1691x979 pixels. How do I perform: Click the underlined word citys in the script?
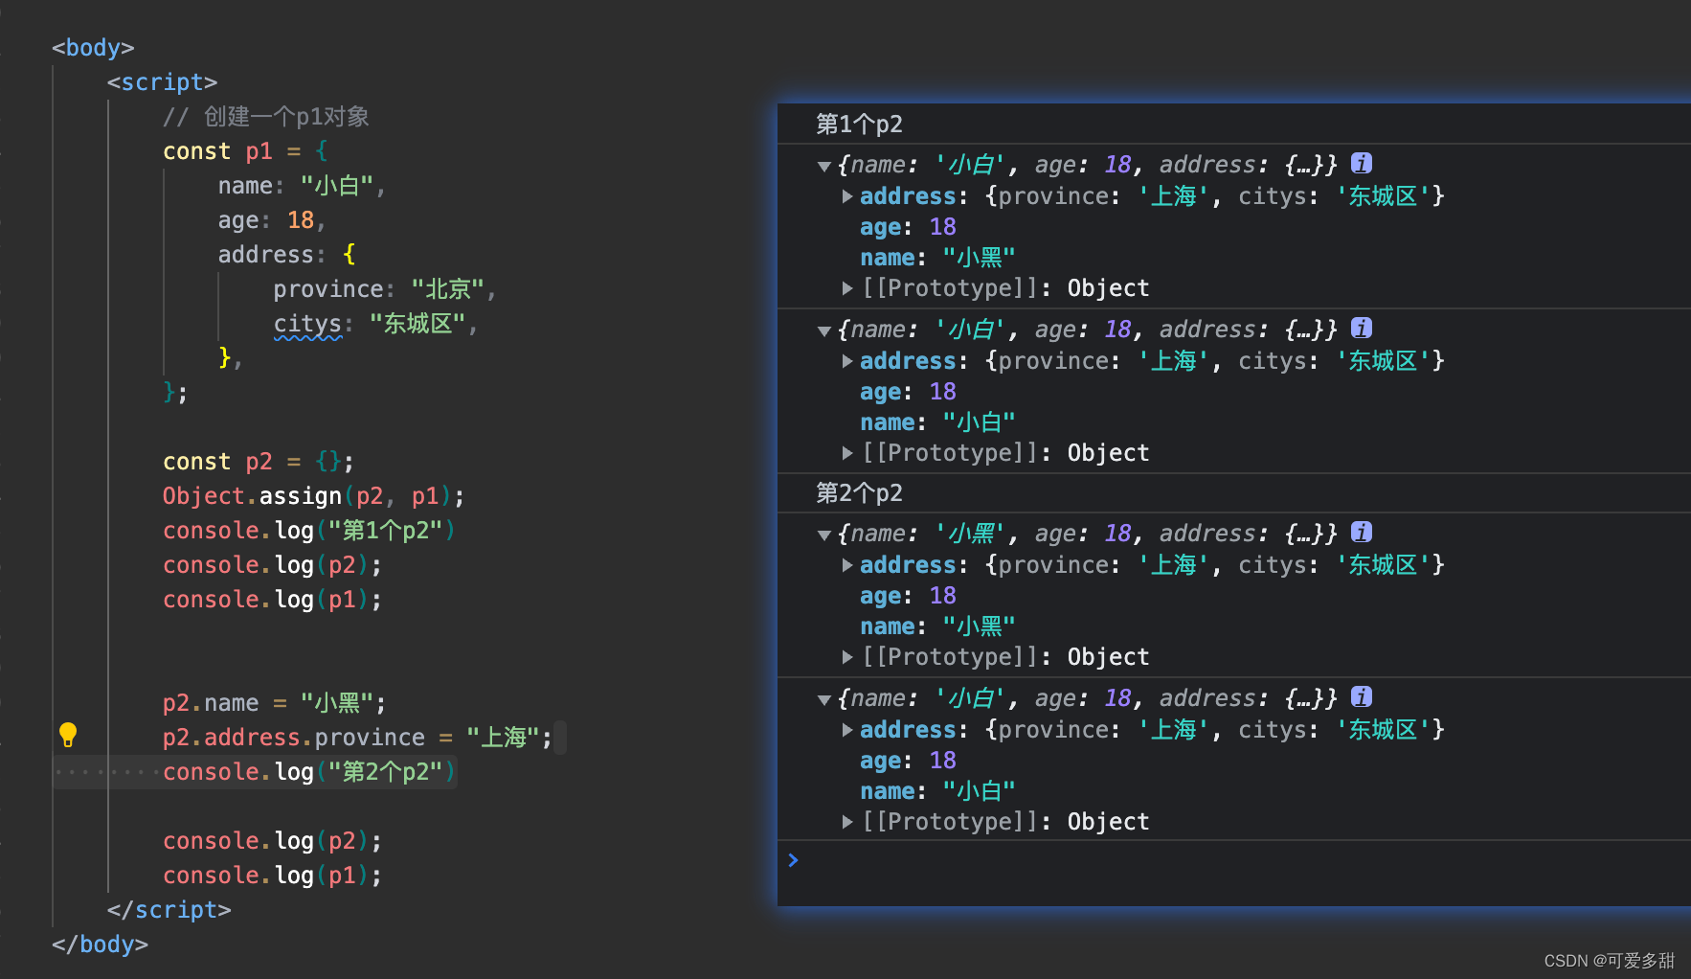tap(307, 323)
